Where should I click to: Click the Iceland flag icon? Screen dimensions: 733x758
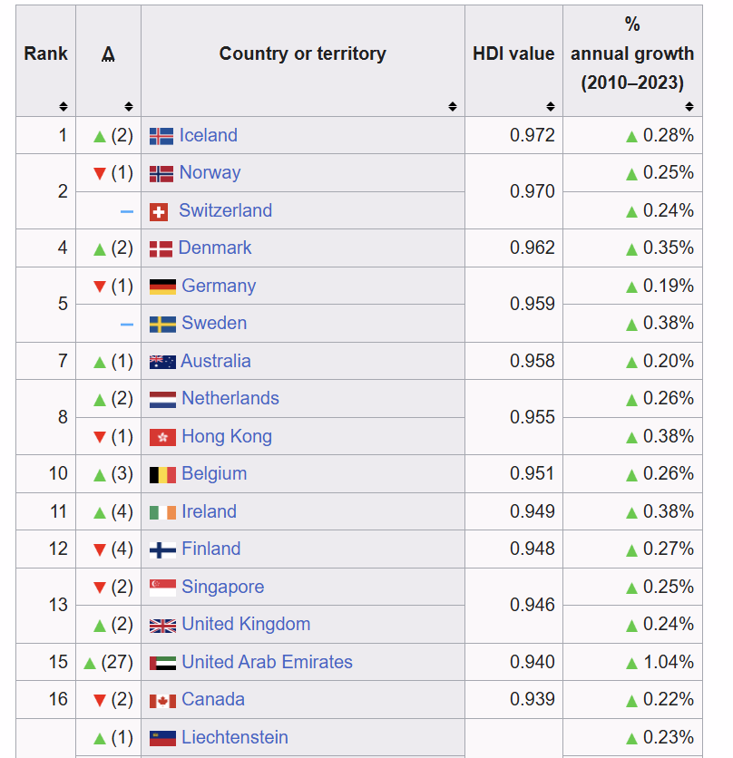click(161, 136)
